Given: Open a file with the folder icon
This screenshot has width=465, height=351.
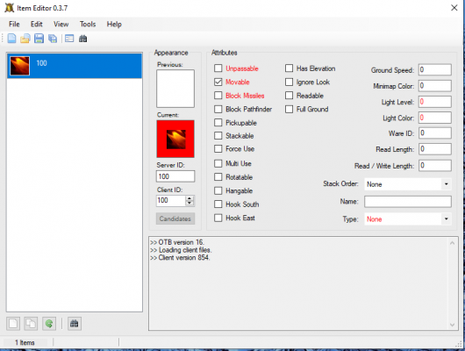Looking at the screenshot, I should 25,39.
